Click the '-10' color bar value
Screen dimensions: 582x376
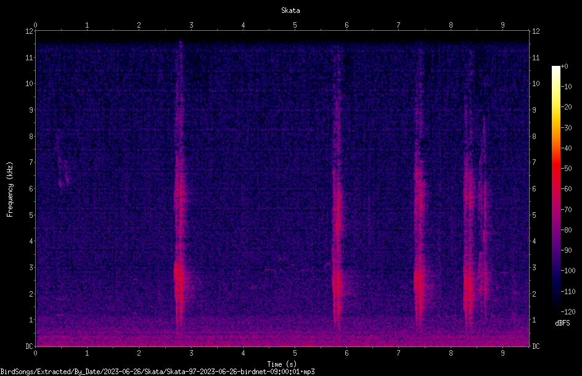[x=566, y=87]
